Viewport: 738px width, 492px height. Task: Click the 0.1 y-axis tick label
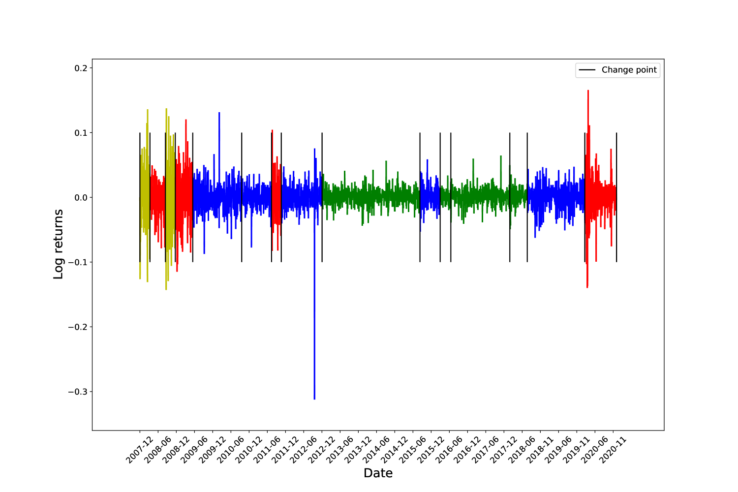point(81,133)
